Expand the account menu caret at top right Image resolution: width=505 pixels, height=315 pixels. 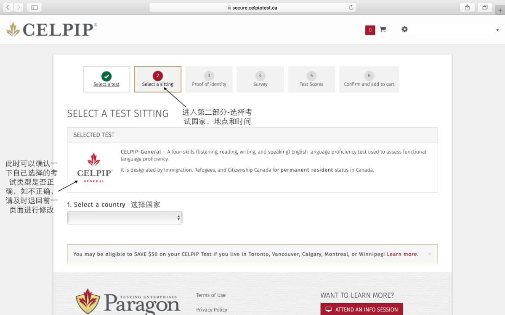[x=497, y=30]
